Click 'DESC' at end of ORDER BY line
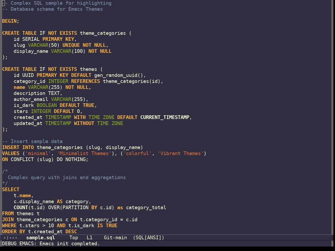335x251 pixels. click(x=71, y=232)
